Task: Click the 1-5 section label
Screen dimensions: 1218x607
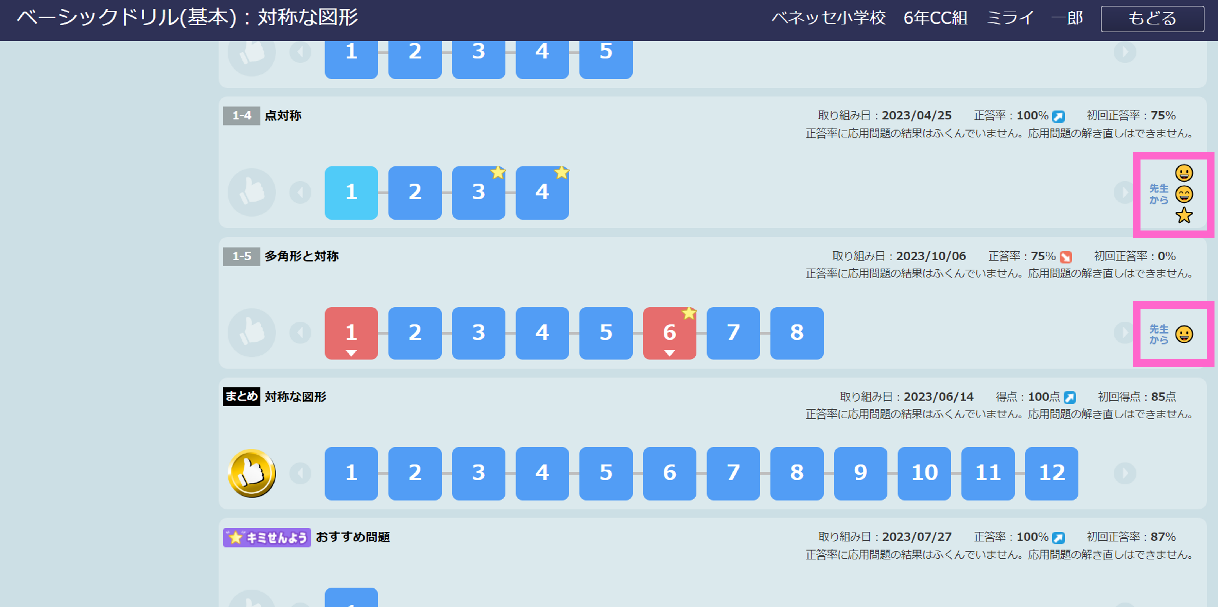Action: 241,256
